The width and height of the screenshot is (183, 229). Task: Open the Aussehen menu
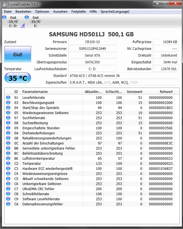(60, 12)
